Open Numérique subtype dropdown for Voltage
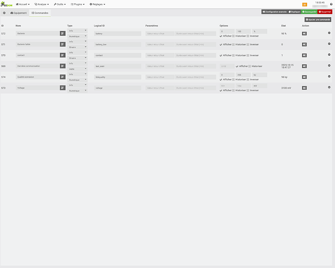This screenshot has width=335, height=268. point(77,91)
